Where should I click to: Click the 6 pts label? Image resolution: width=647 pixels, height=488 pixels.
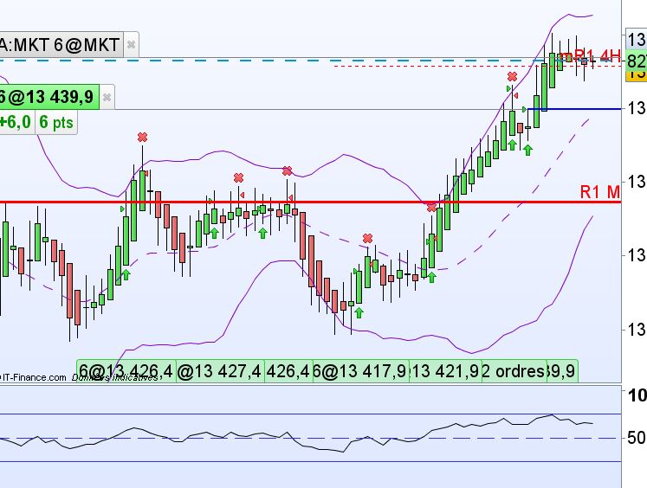click(56, 122)
